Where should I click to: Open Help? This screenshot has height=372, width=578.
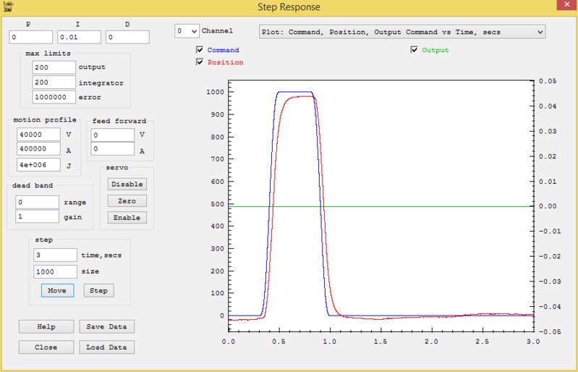(x=46, y=326)
